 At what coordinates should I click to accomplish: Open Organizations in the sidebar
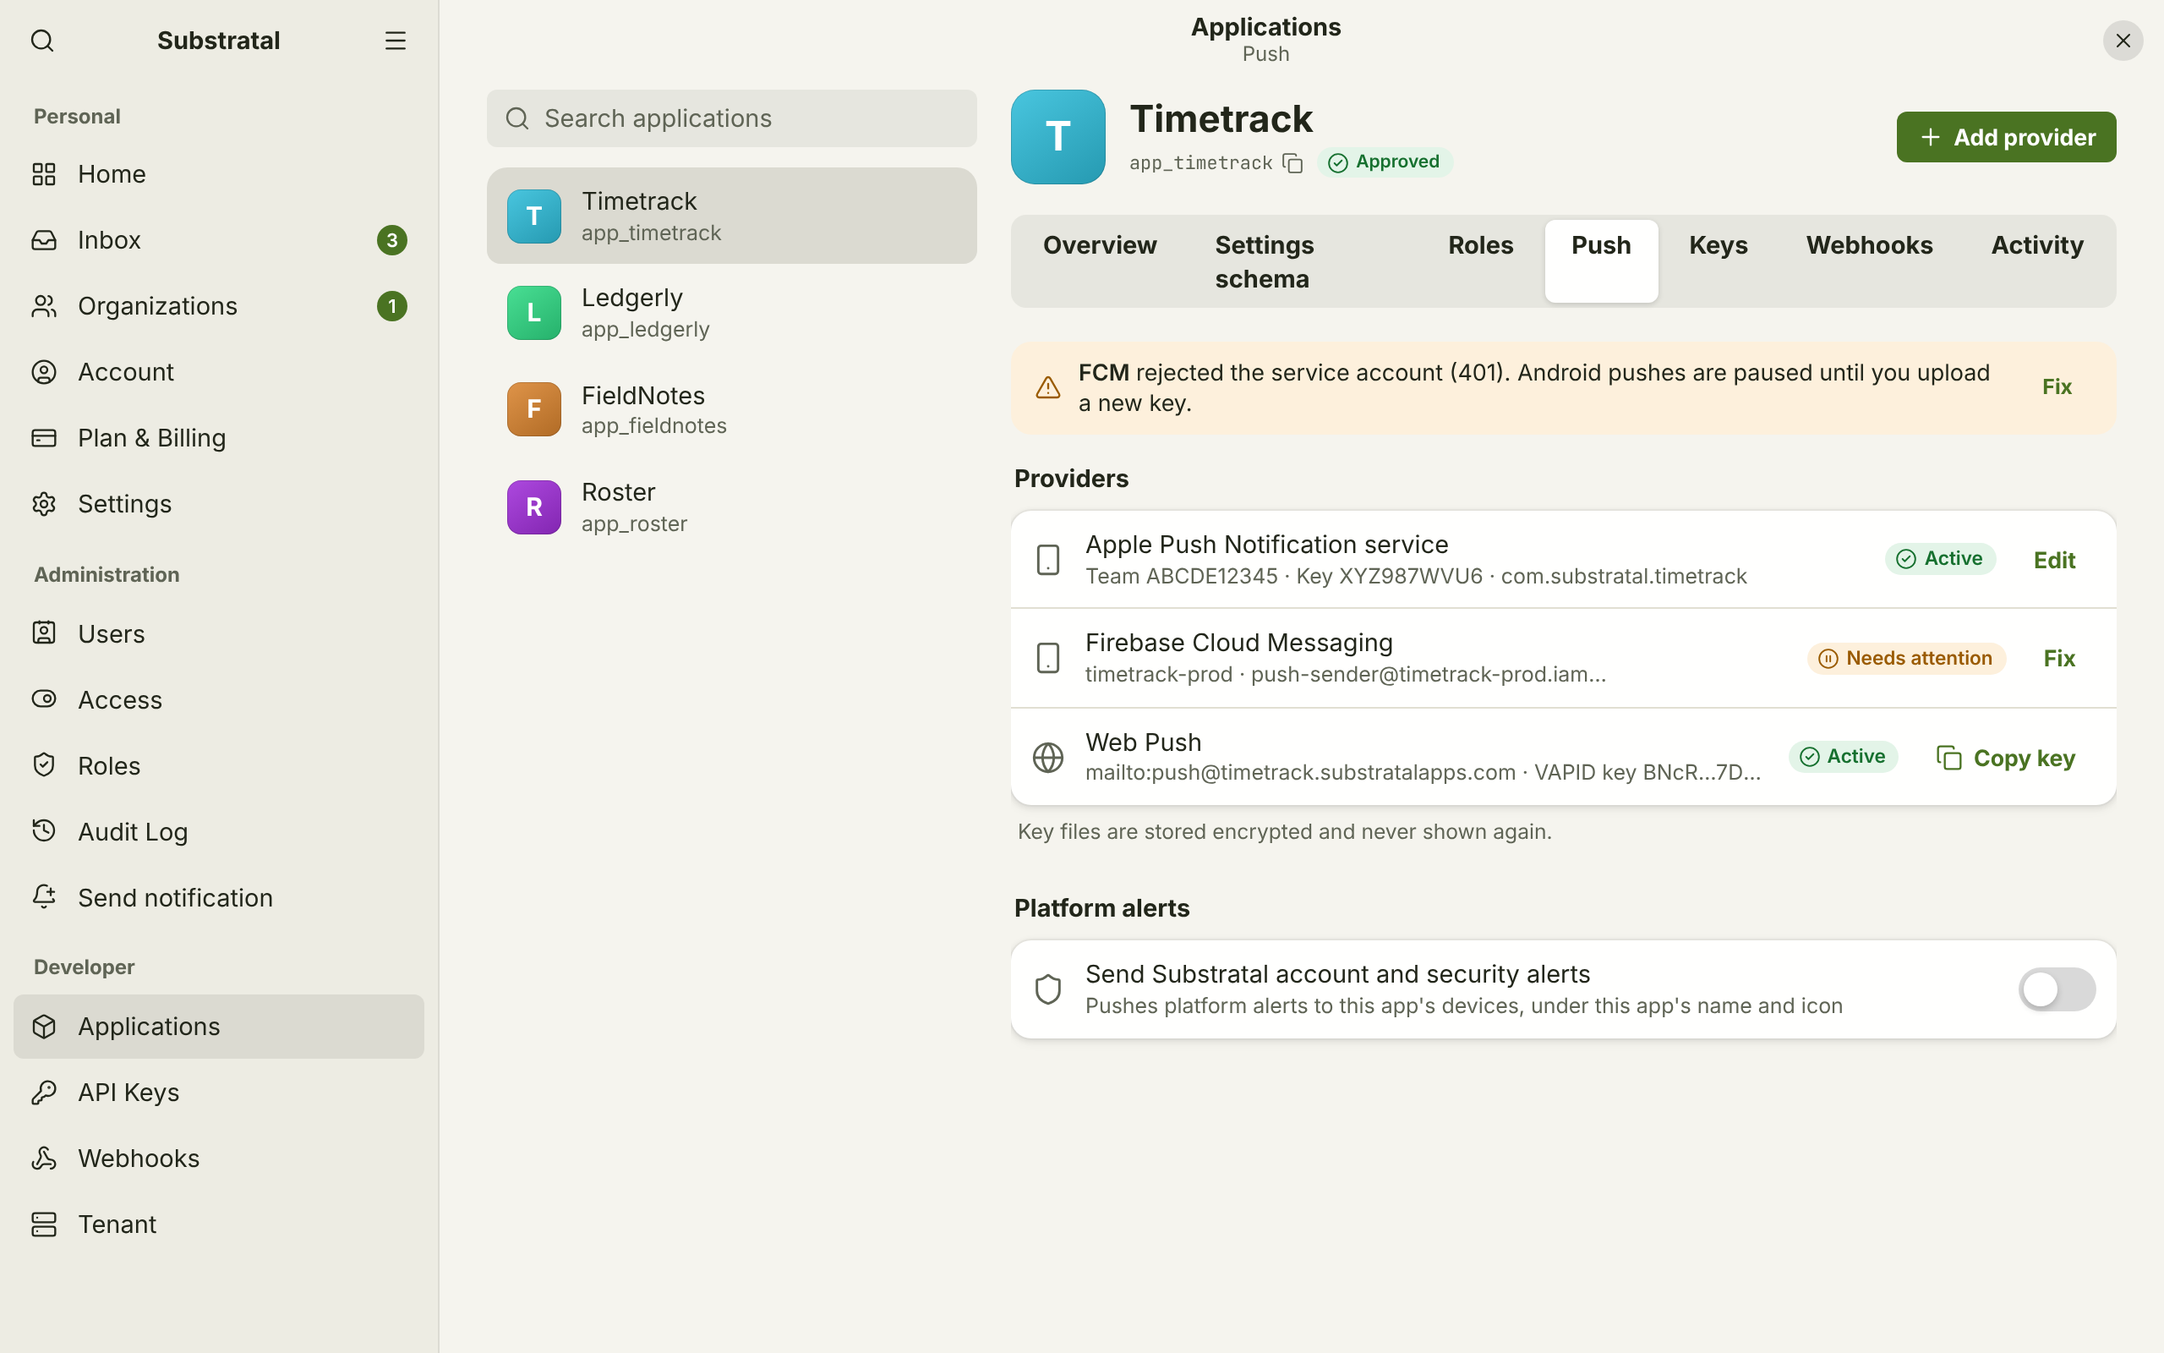point(219,306)
